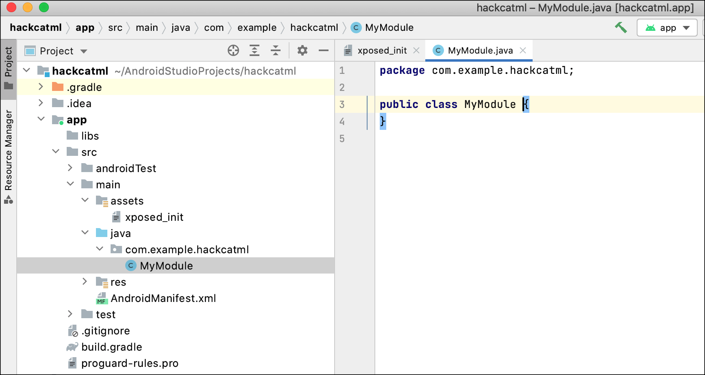Collapse the java folder
Image resolution: width=705 pixels, height=375 pixels.
tap(85, 233)
